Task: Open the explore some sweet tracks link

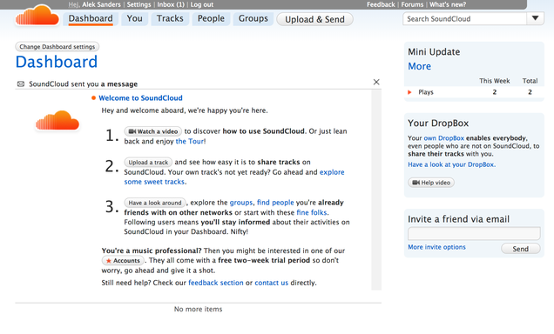Action: pos(234,177)
